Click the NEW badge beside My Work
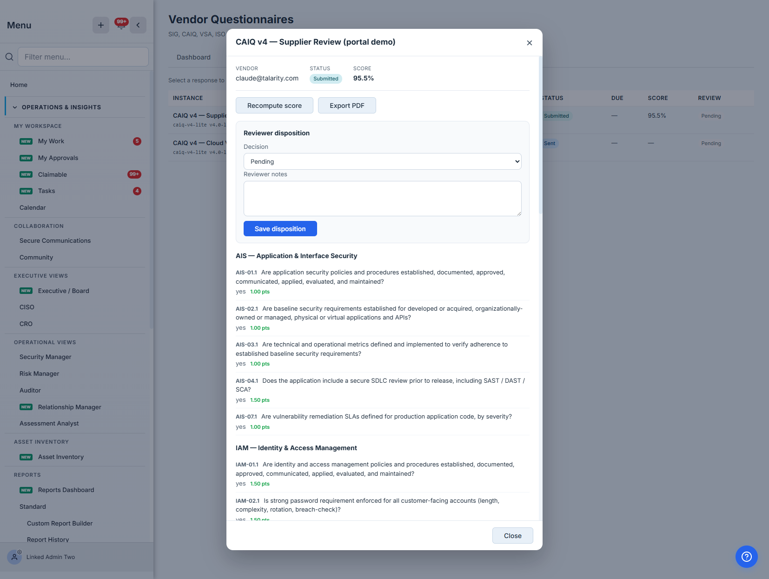Viewport: 769px width, 579px height. [26, 141]
